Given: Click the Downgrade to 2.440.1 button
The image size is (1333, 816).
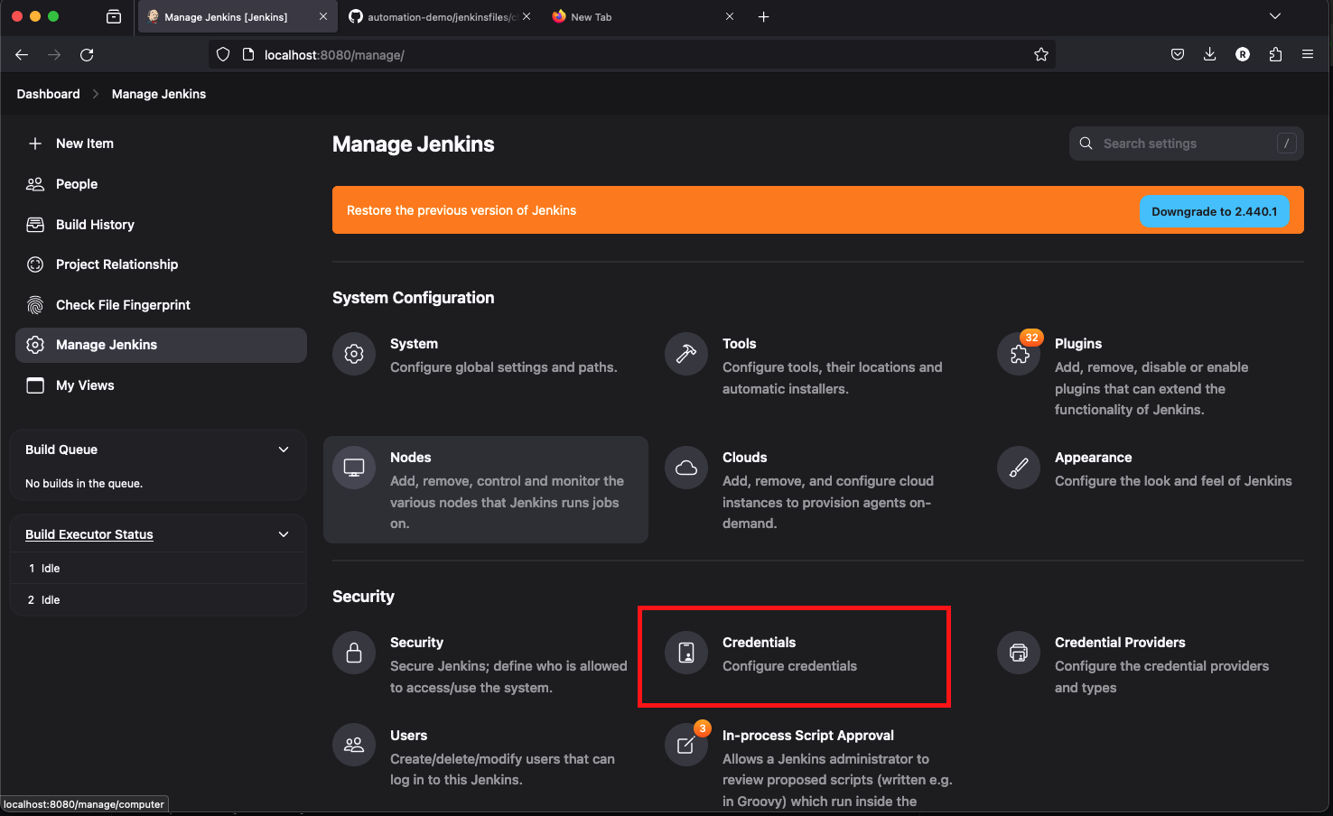Looking at the screenshot, I should click(1214, 211).
